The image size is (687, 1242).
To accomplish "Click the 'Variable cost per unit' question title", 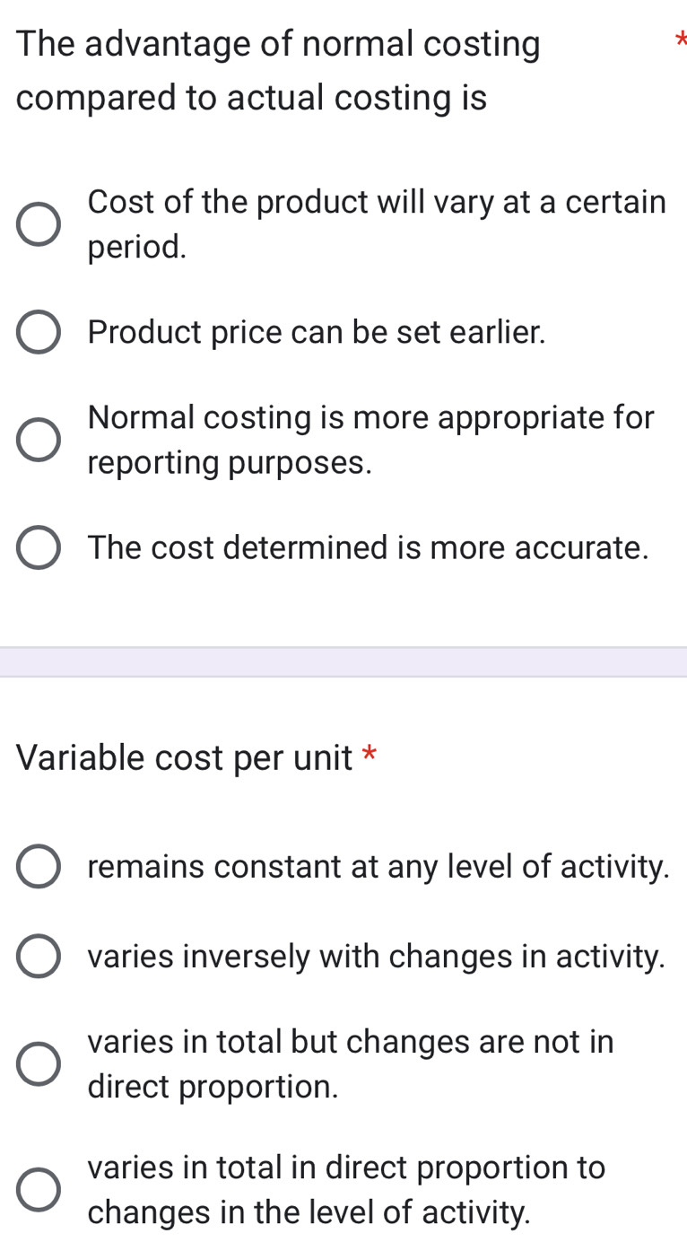I will pos(184,758).
